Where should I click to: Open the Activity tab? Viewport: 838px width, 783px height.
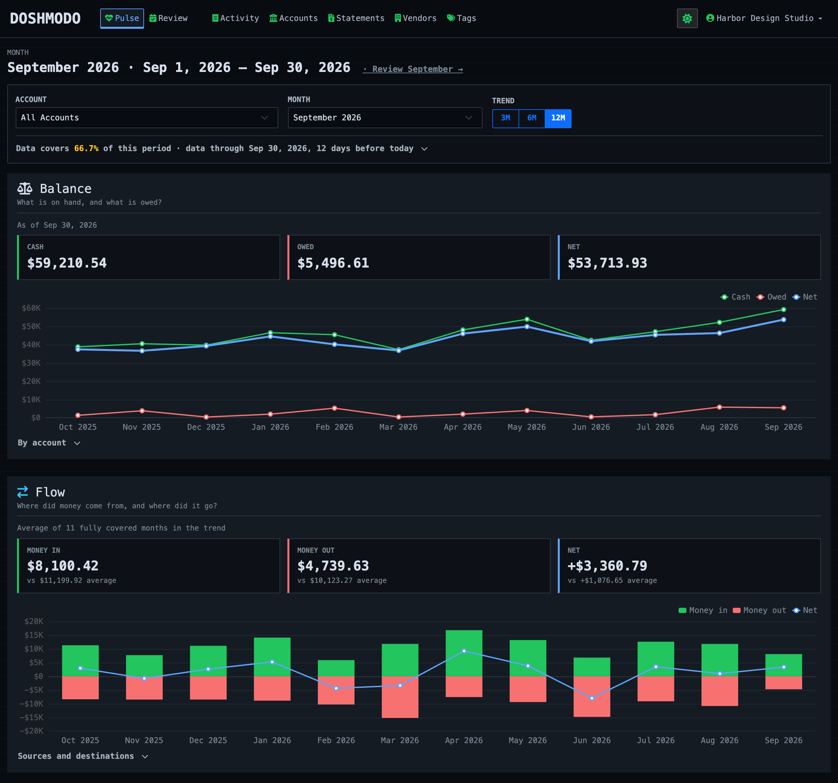pyautogui.click(x=235, y=18)
